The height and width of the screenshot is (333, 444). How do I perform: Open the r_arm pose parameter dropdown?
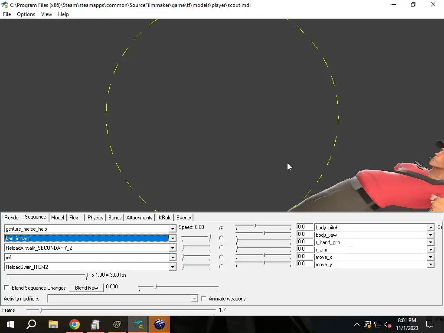coord(431,250)
